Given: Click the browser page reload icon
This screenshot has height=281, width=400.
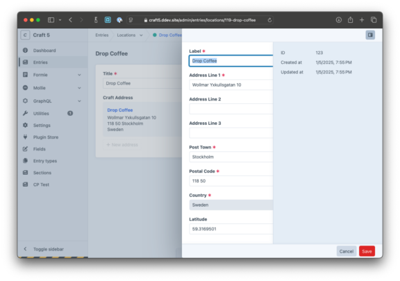Looking at the screenshot, I should tap(269, 20).
